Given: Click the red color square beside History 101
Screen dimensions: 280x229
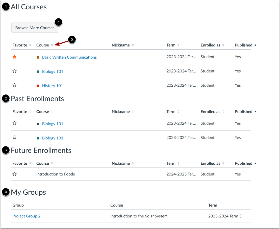Looking at the screenshot, I should click(x=38, y=85).
